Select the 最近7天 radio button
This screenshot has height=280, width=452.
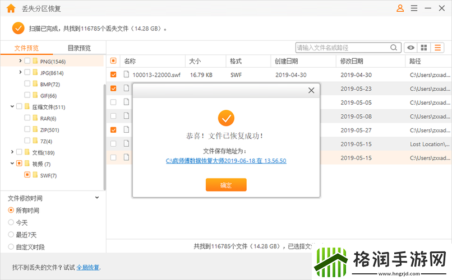point(11,235)
